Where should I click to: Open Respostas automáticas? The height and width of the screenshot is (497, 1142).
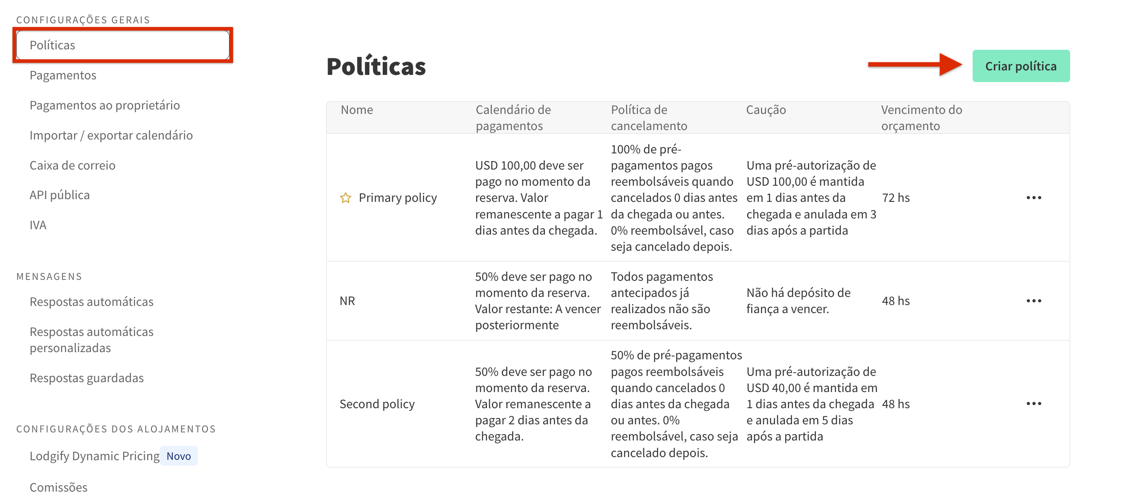[92, 301]
